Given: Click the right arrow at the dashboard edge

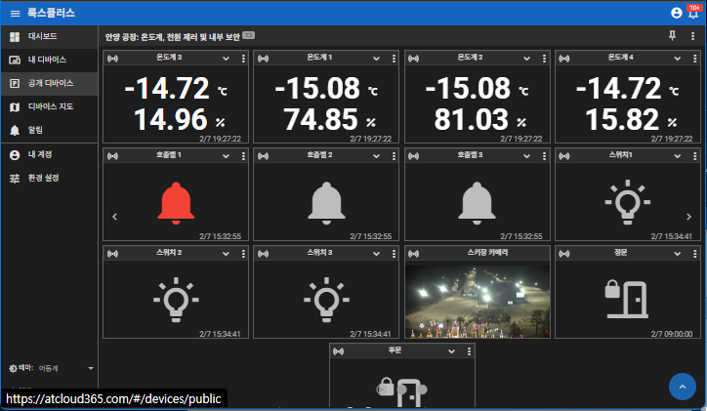Looking at the screenshot, I should [x=690, y=217].
